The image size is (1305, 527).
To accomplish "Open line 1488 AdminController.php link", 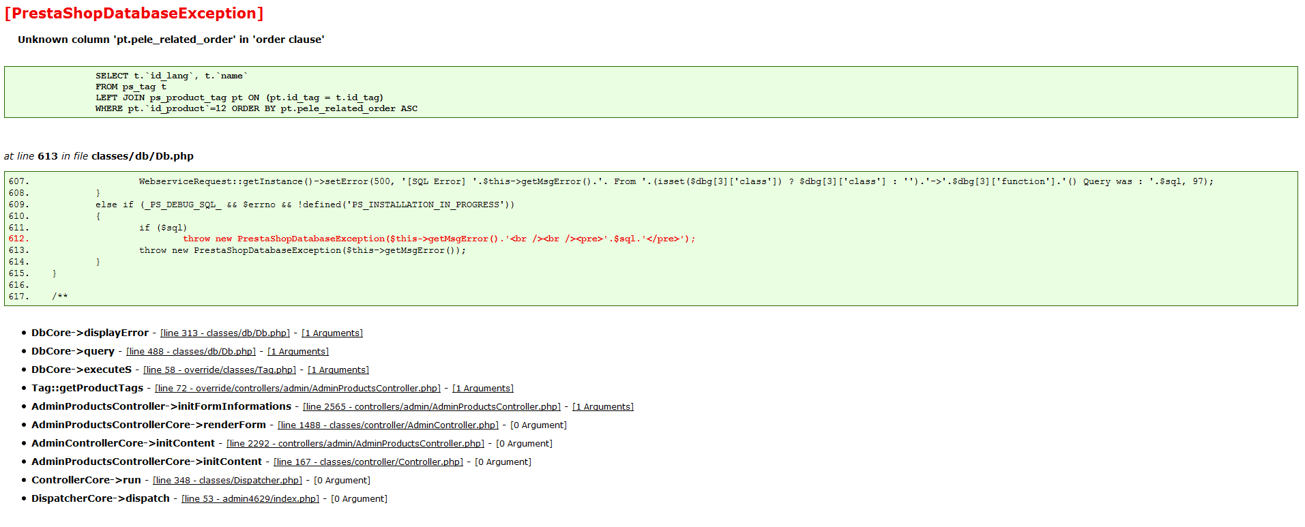I will [388, 425].
